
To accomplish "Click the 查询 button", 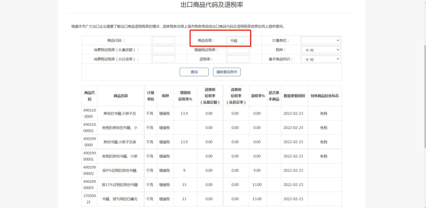I will click(194, 72).
